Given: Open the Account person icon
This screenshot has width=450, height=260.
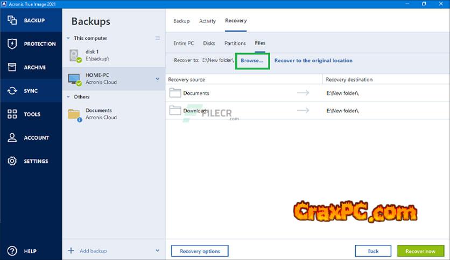Looking at the screenshot, I should (12, 138).
